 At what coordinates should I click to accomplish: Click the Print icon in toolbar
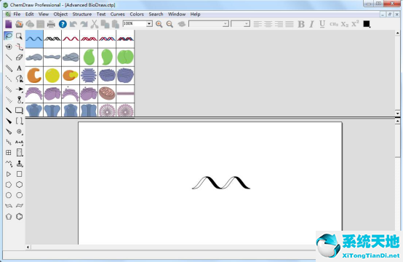[x=51, y=24]
